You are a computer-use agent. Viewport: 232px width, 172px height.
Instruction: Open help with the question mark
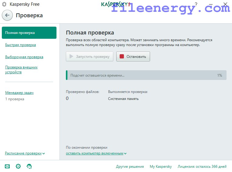[x=196, y=4]
